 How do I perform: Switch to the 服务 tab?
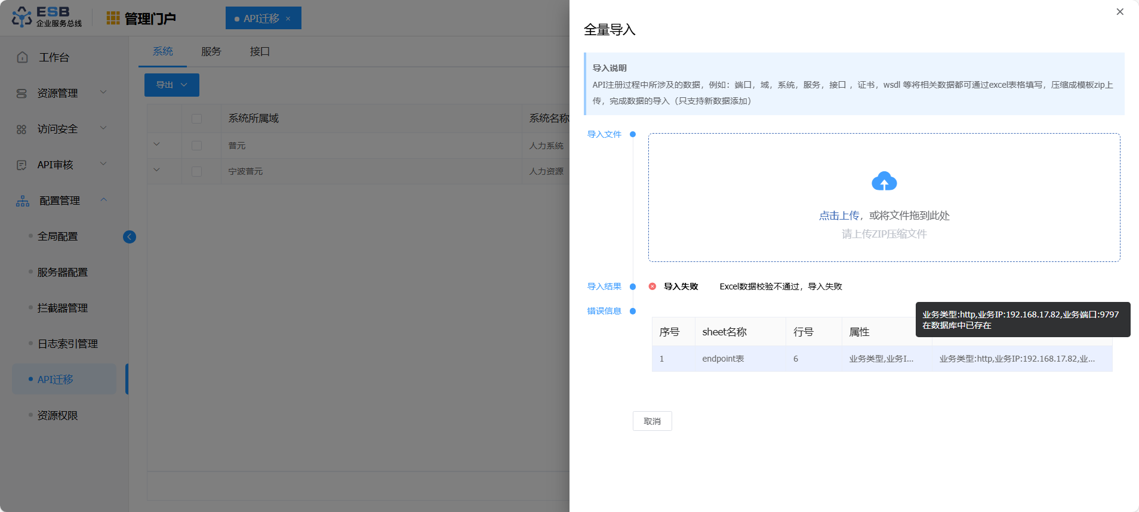[211, 52]
